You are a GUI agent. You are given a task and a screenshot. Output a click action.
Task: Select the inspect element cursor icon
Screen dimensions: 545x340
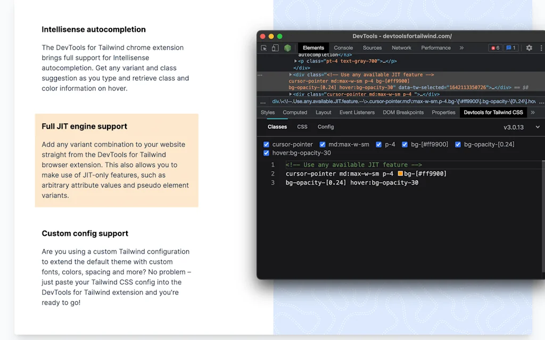click(x=264, y=48)
